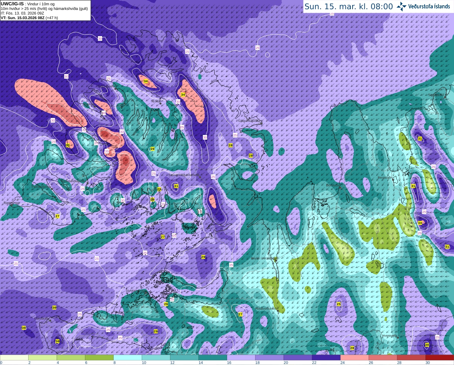
Task: Click the Bergstaðir station label
Action: tap(386, 178)
